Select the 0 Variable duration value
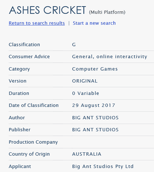 (86, 93)
